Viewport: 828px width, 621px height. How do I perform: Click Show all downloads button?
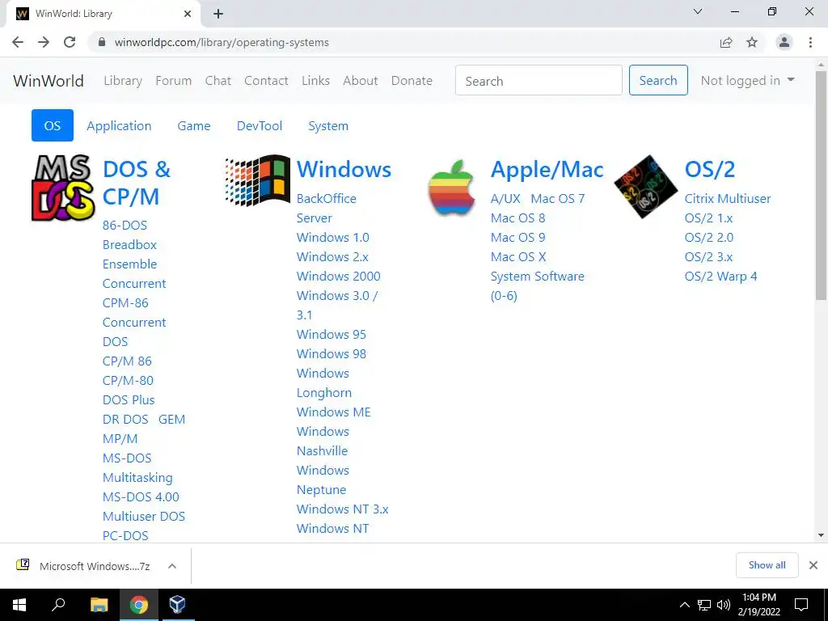767,565
